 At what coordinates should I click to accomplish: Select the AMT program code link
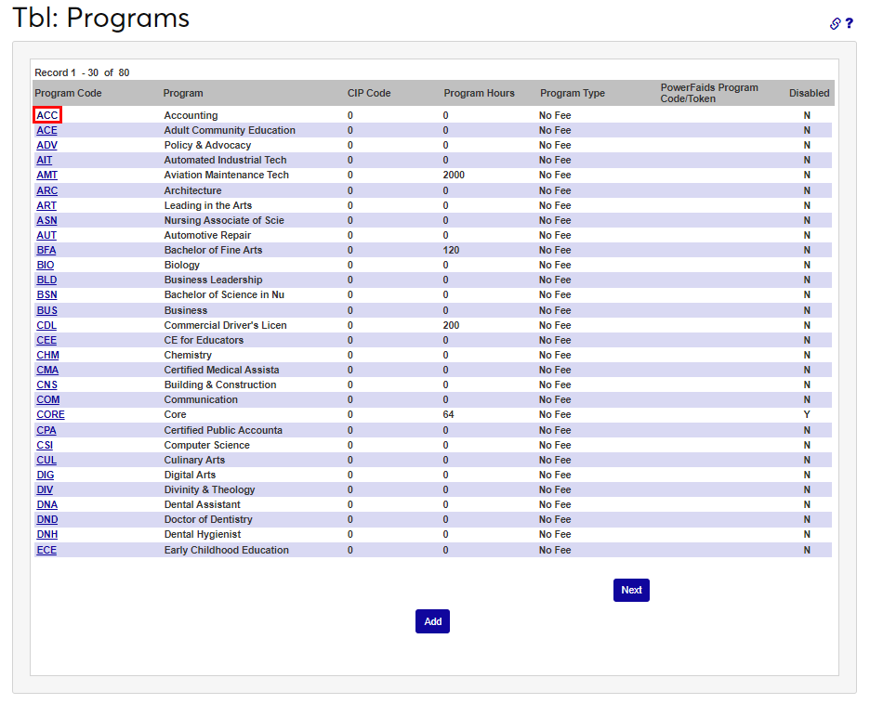point(46,175)
